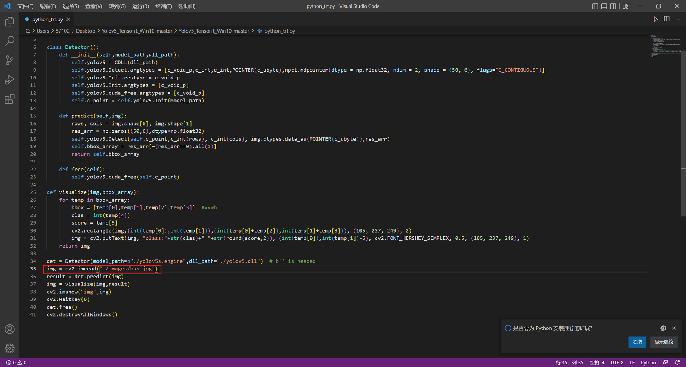Close the python_trt.py tab
Viewport: 686px width, 367px height.
point(68,19)
